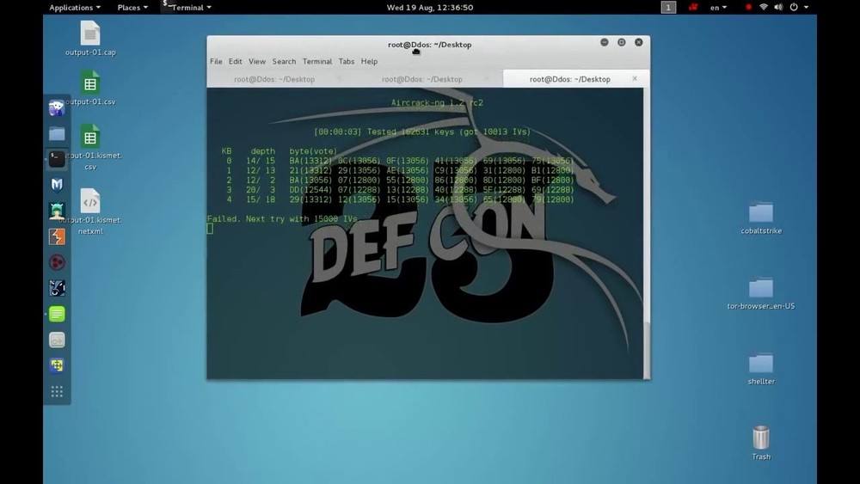Click the terminal cursor prompt
This screenshot has height=484, width=860.
[x=210, y=229]
